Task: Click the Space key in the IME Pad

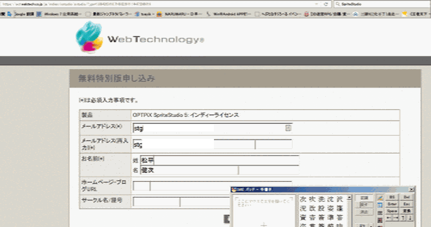Action: point(392,211)
